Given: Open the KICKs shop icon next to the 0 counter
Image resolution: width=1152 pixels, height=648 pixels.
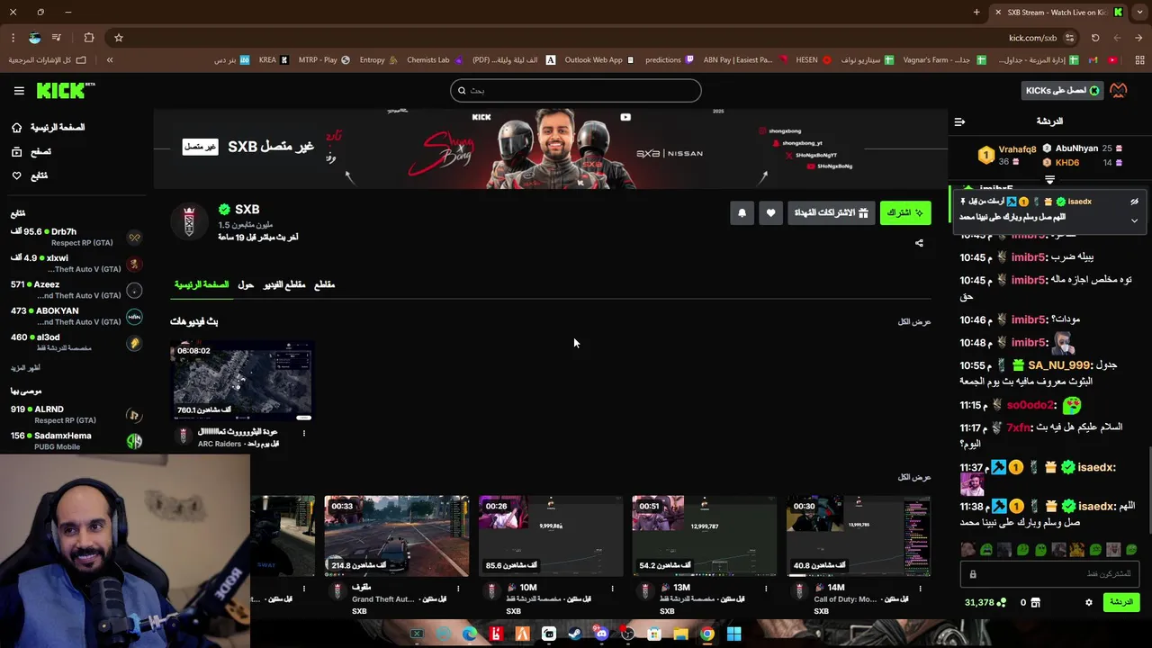Looking at the screenshot, I should tap(1035, 603).
